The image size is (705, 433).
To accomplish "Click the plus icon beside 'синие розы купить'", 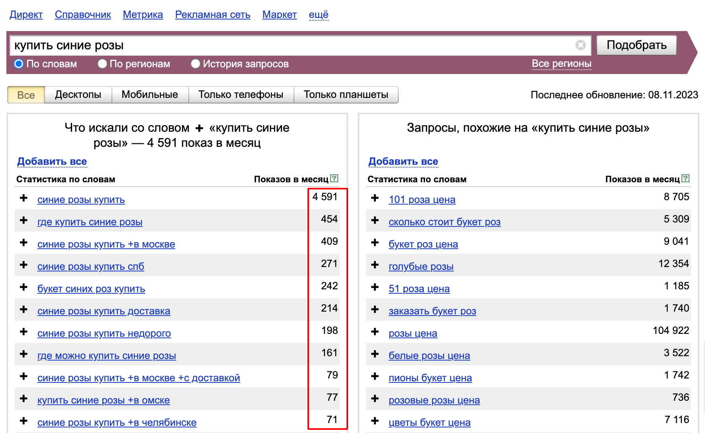I will [24, 198].
